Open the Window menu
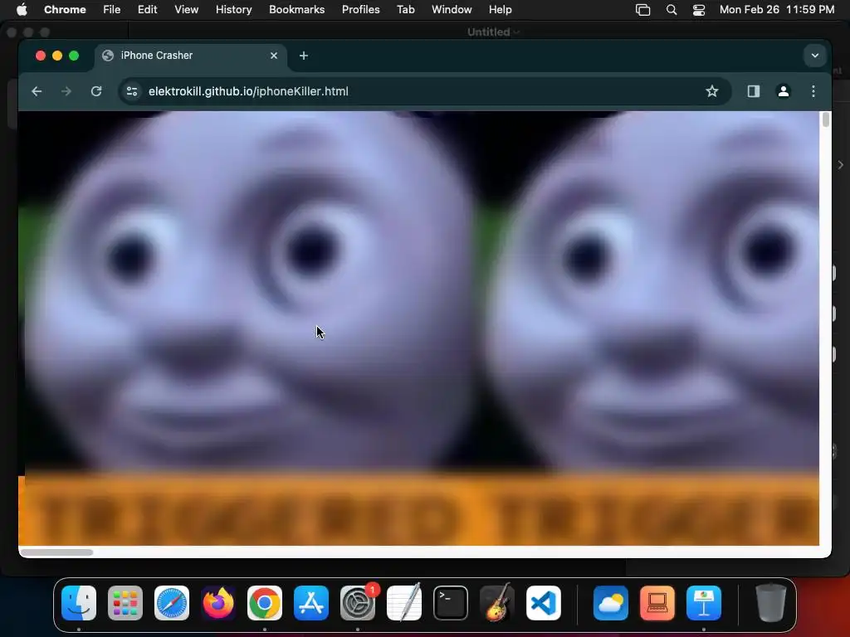 coord(452,10)
